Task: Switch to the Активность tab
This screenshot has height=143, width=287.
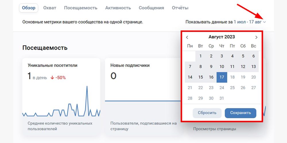Action: pos(118,8)
